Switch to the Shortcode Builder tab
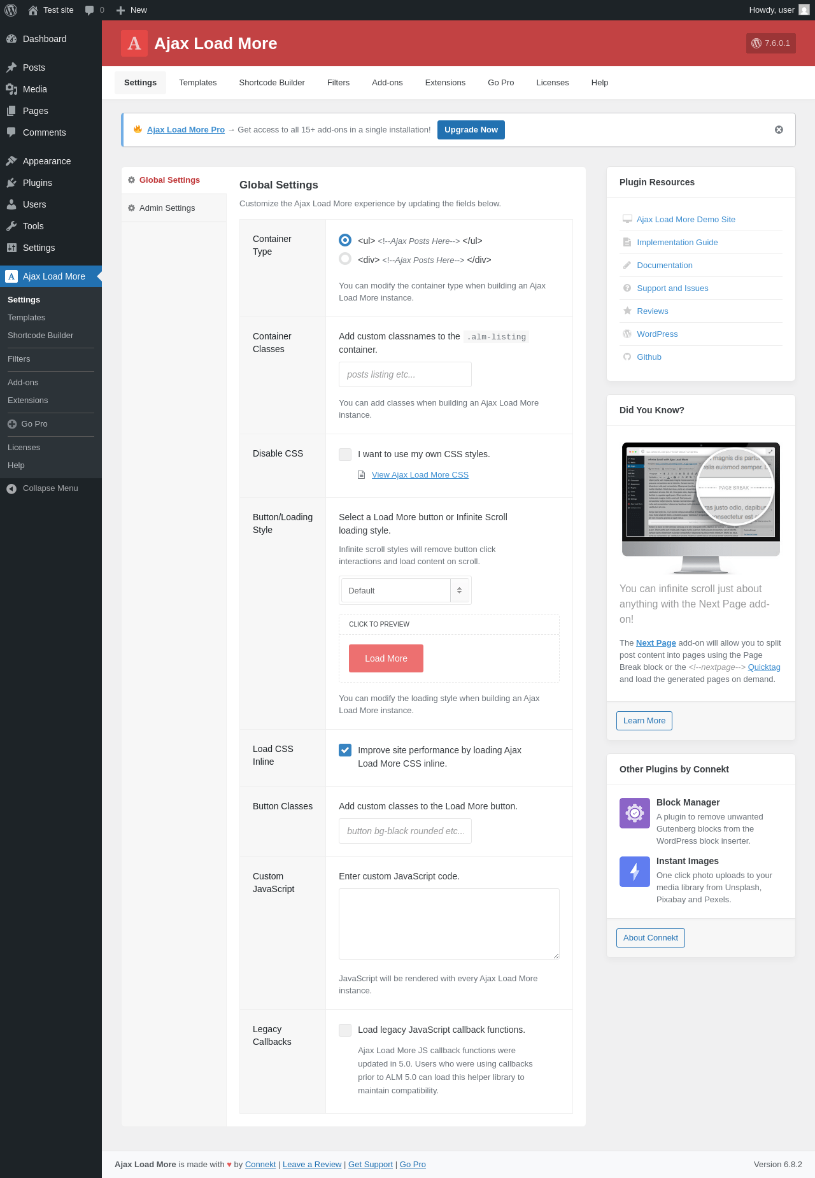This screenshot has width=815, height=1178. point(272,83)
